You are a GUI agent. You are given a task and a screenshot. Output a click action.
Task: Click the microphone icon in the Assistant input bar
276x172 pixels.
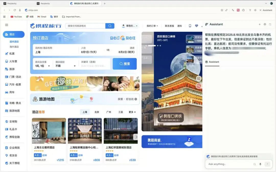click(260, 164)
